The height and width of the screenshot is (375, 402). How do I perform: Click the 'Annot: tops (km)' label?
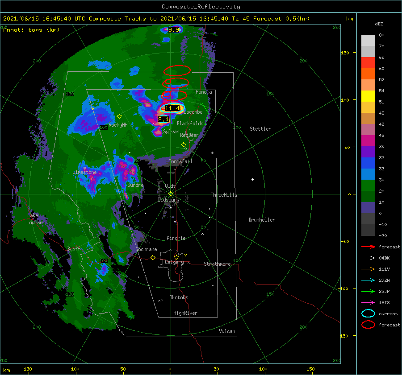31,30
